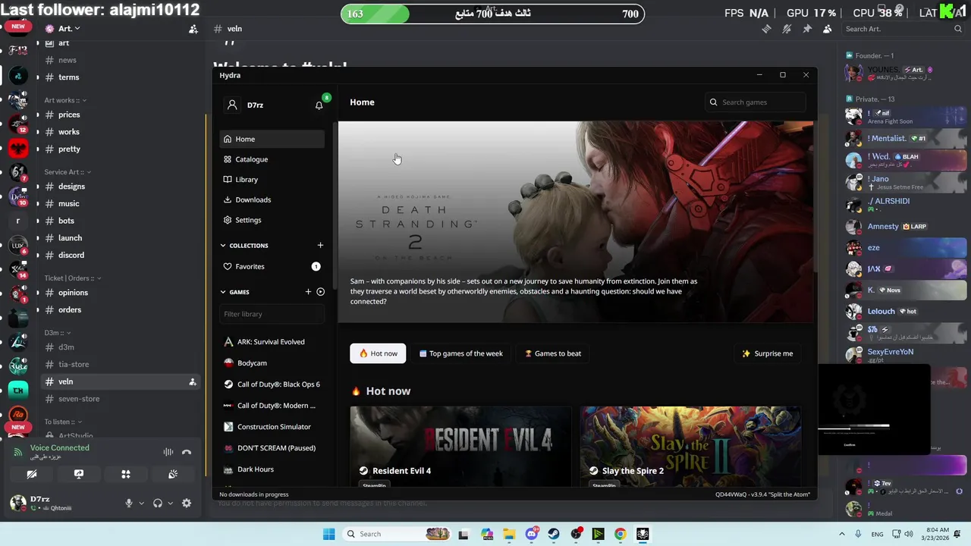Open the Catalogue page in Hydra
Screen dimensions: 971x546
[272, 159]
